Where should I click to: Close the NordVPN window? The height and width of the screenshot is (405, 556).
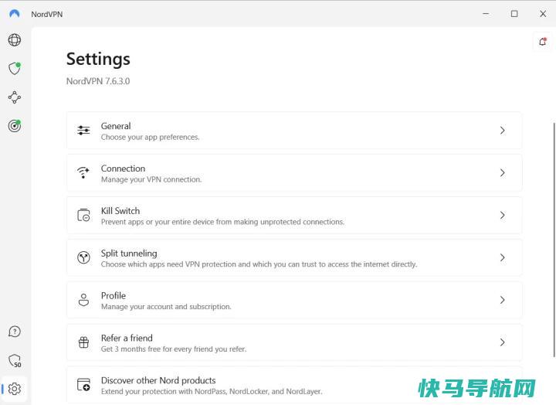[x=543, y=13]
